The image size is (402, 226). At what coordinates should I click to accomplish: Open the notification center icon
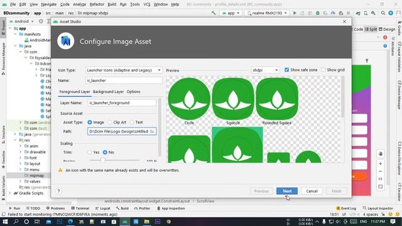393,222
